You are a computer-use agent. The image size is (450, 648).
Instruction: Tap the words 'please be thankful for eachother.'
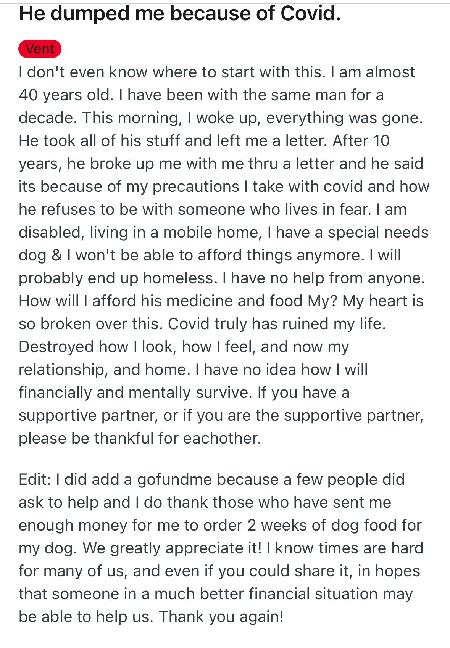(140, 438)
